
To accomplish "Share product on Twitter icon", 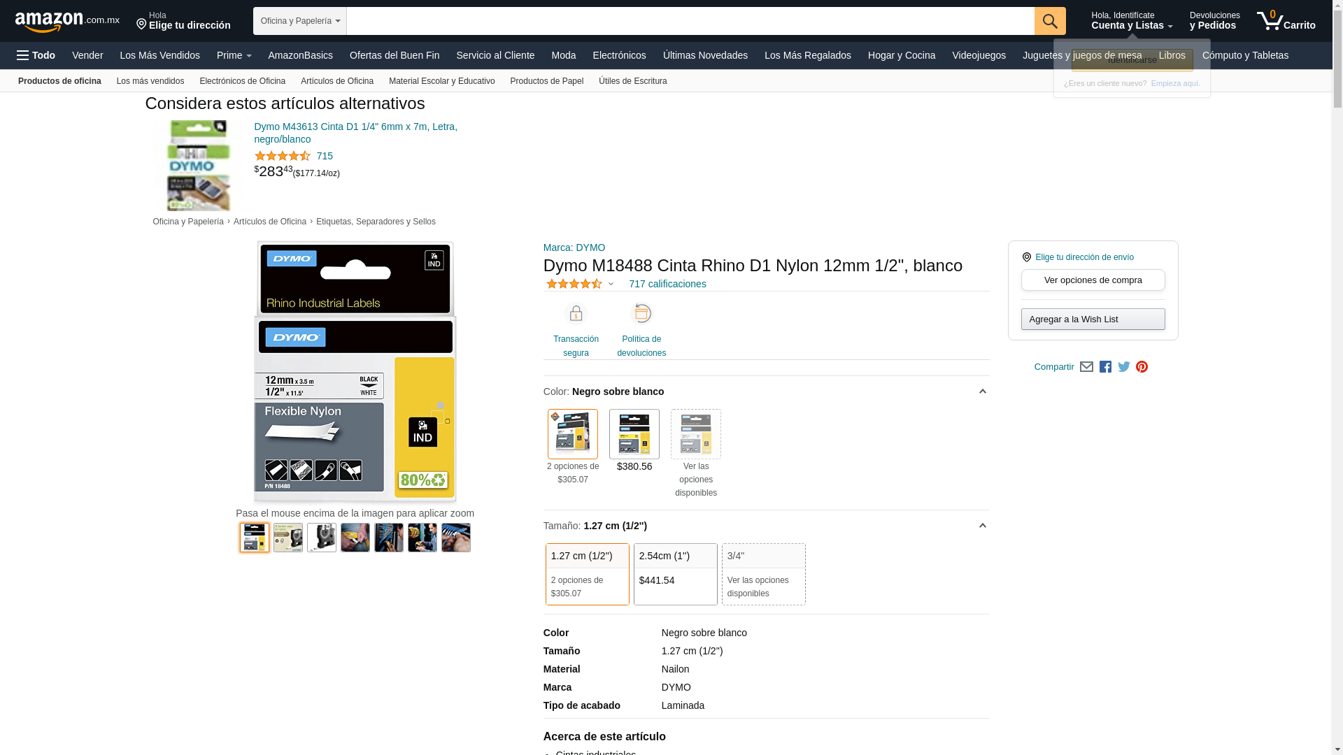I will point(1124,367).
